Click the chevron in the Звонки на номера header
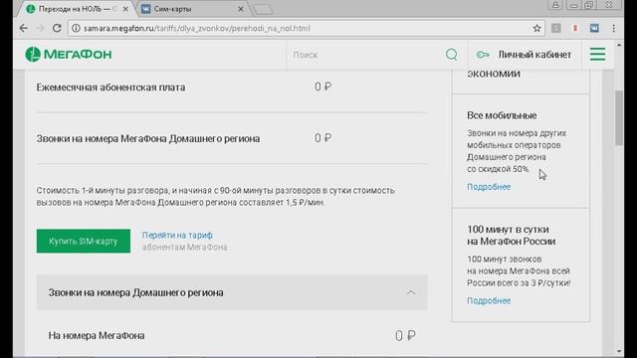The image size is (637, 358). tap(411, 292)
